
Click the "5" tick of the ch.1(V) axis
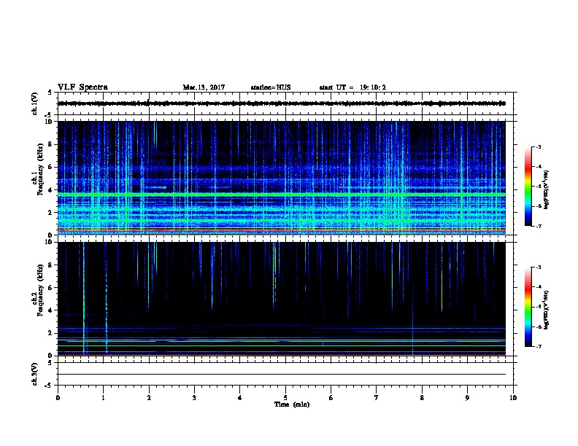[50, 93]
